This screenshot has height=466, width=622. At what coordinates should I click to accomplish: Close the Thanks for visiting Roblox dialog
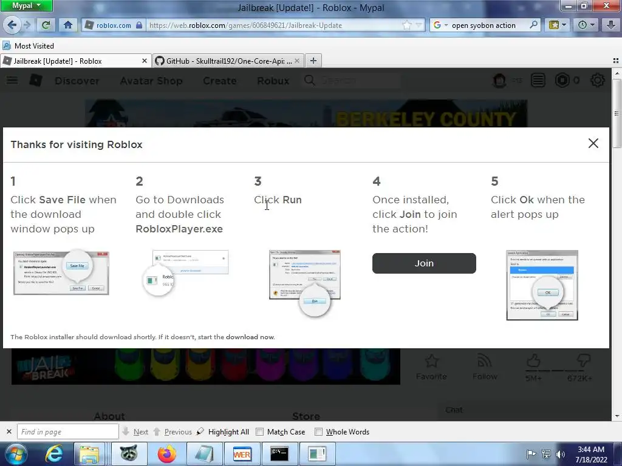[593, 143]
